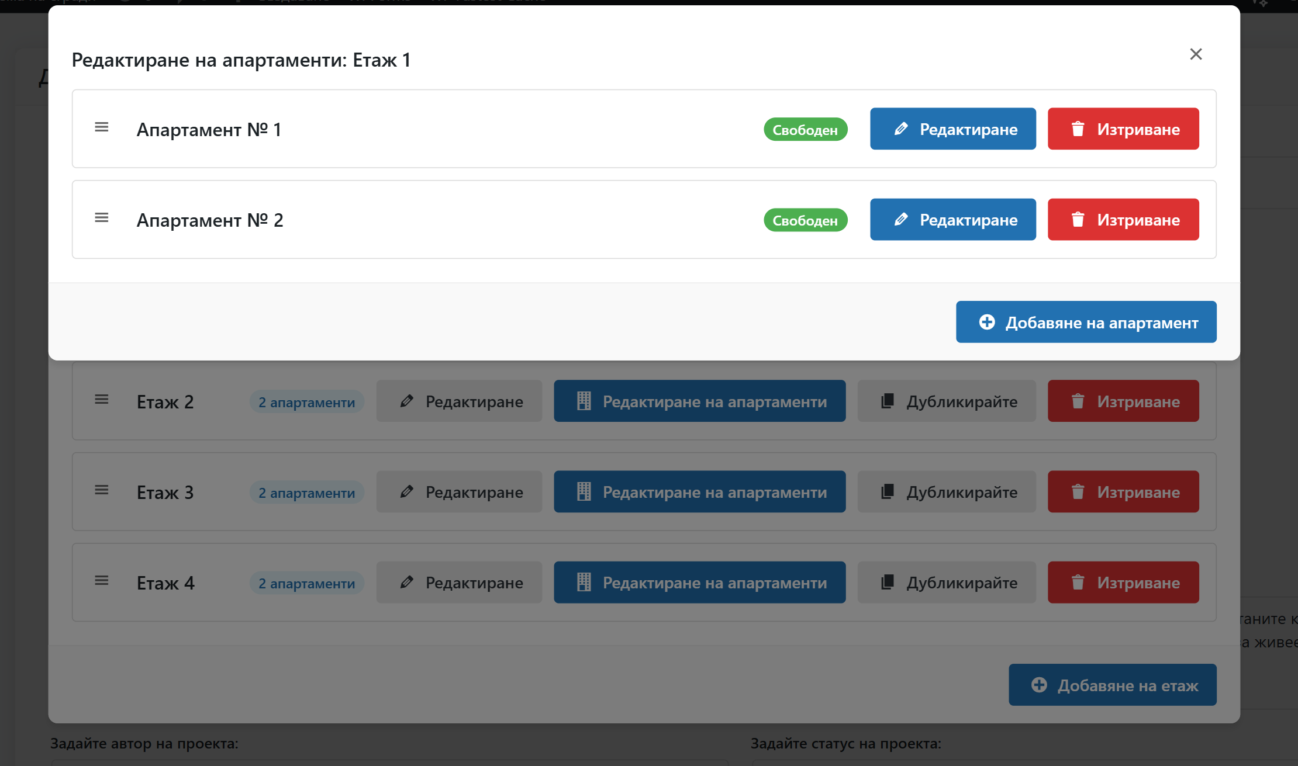Viewport: 1298px width, 766px height.
Task: Click pencil icon in Апартамент № 2 row
Action: click(x=901, y=220)
